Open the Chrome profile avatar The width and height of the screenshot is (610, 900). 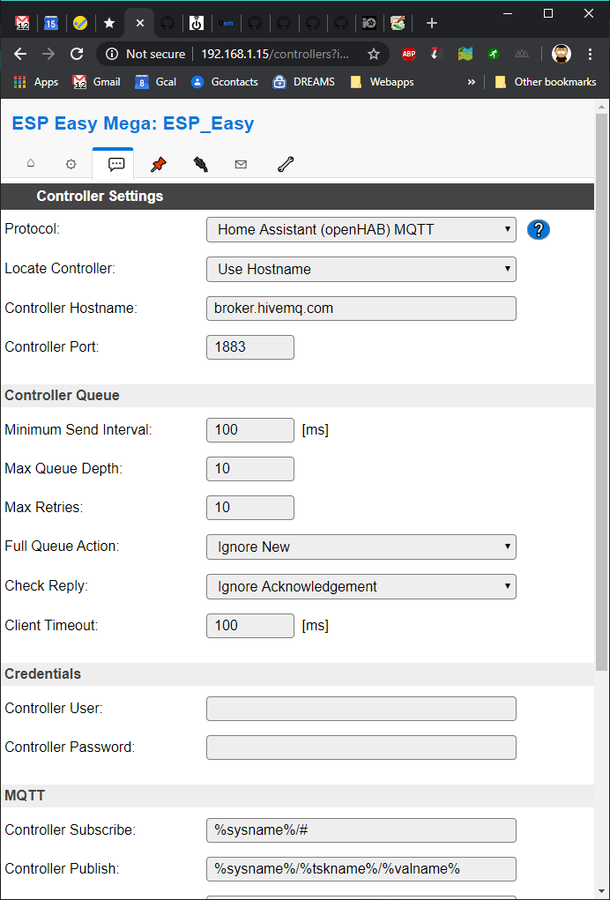pyautogui.click(x=562, y=54)
